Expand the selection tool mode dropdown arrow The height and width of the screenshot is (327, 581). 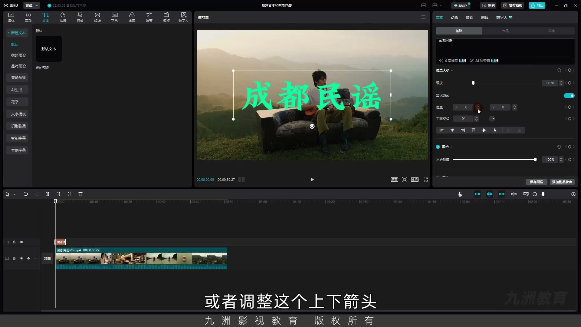[x=15, y=194]
